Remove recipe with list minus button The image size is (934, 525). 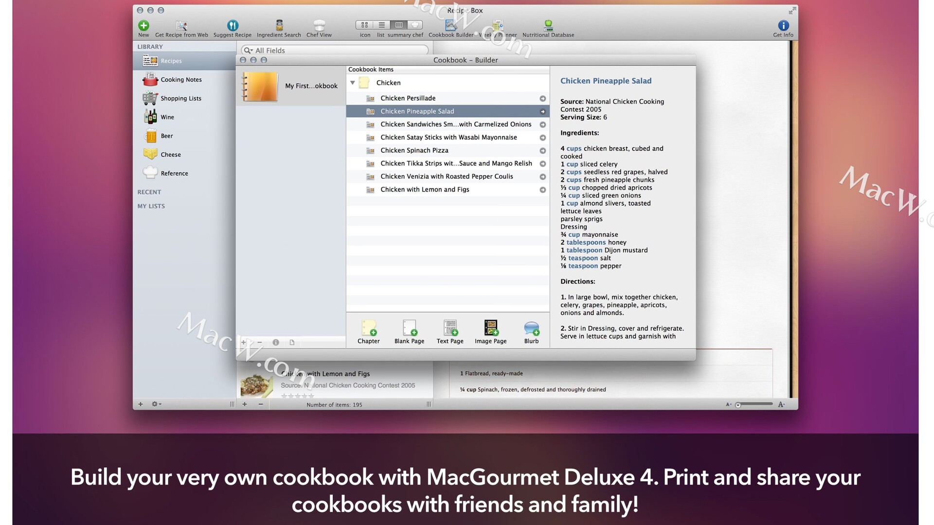coord(261,404)
